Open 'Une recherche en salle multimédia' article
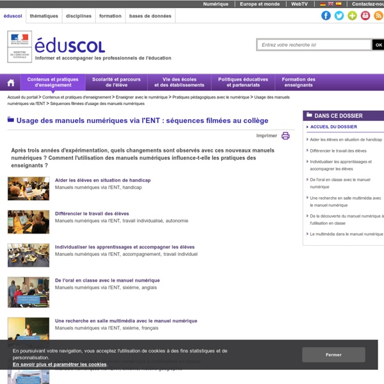The width and height of the screenshot is (384, 384). [x=126, y=321]
